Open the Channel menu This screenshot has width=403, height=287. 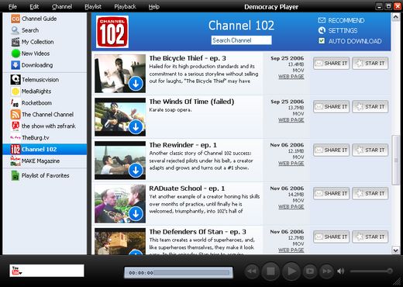click(x=62, y=7)
